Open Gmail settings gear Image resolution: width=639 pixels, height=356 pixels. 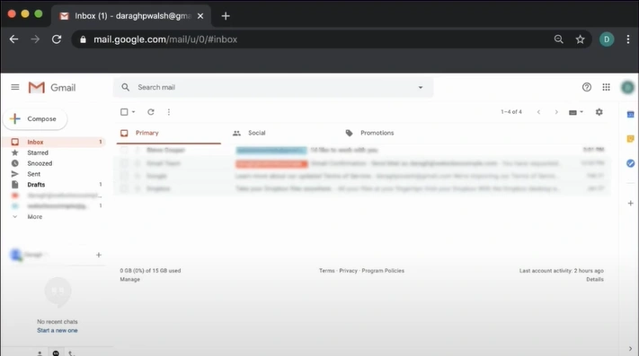pyautogui.click(x=599, y=112)
